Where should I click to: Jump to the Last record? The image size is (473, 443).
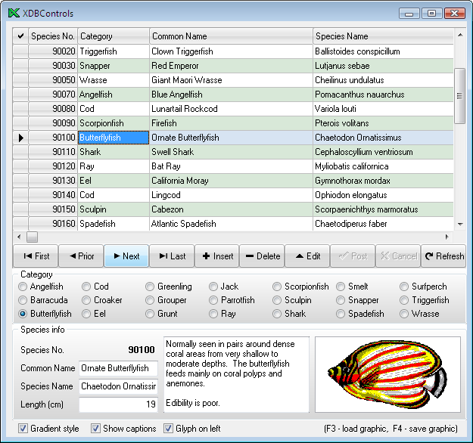pyautogui.click(x=172, y=256)
